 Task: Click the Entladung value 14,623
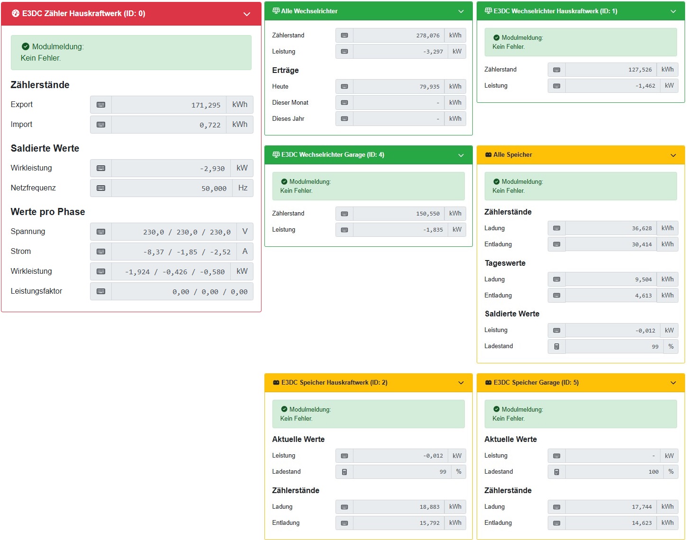click(611, 523)
